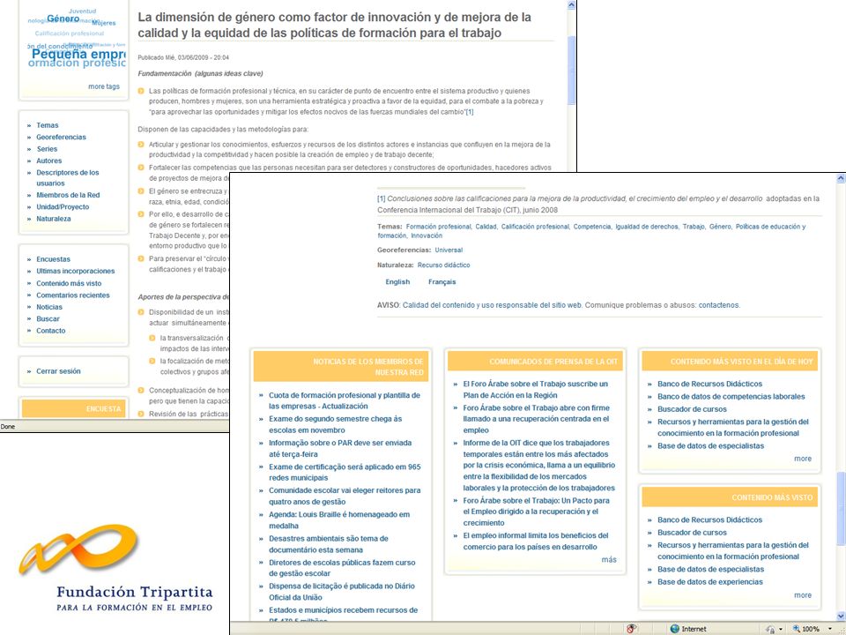Open the protected mode lock dropdown arrow

click(x=780, y=629)
